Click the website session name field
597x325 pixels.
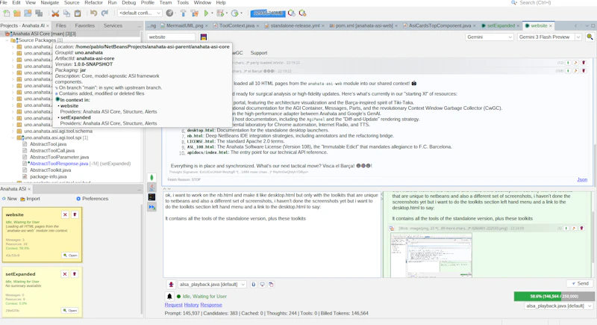coord(172,37)
